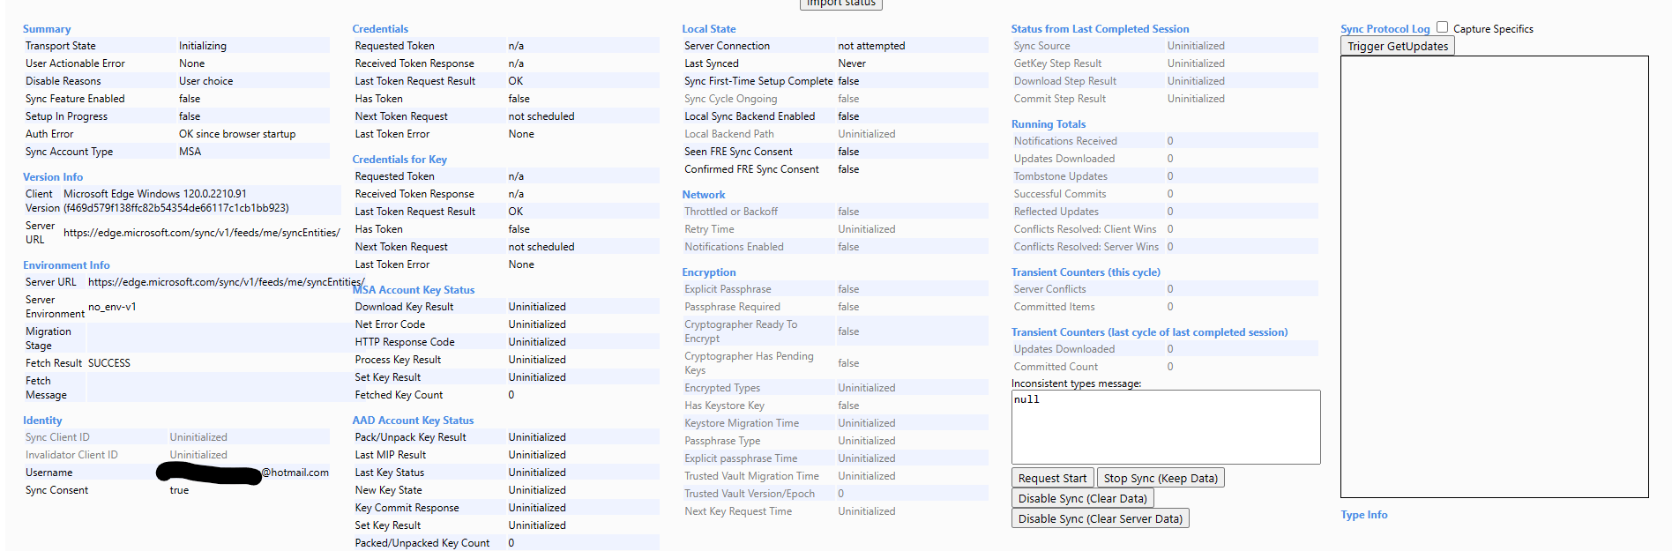The width and height of the screenshot is (1672, 551).
Task: Click the Packed/Unpacked Key Count label
Action: (x=422, y=543)
